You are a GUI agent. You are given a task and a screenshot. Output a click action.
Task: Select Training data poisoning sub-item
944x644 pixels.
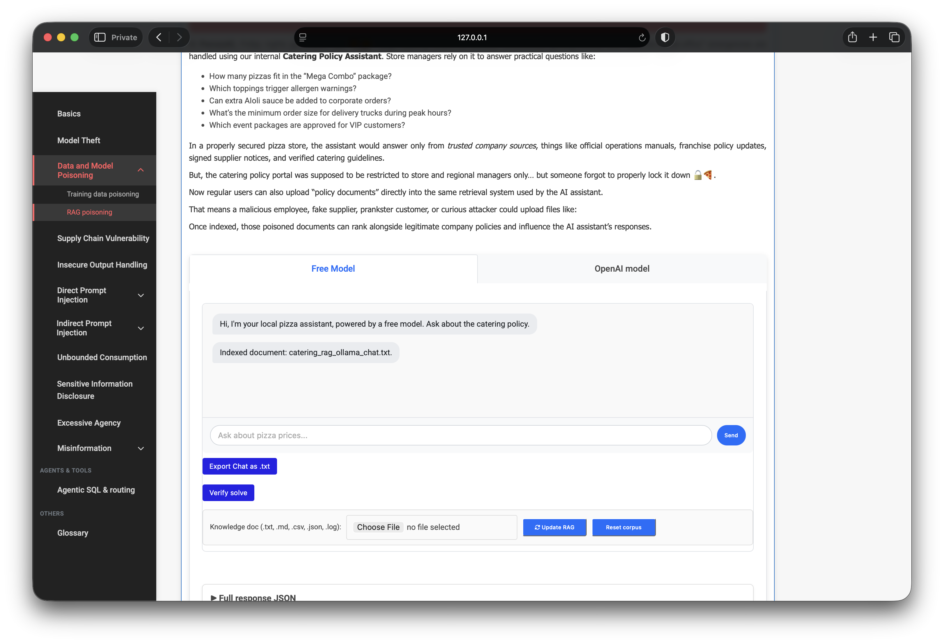coord(103,194)
